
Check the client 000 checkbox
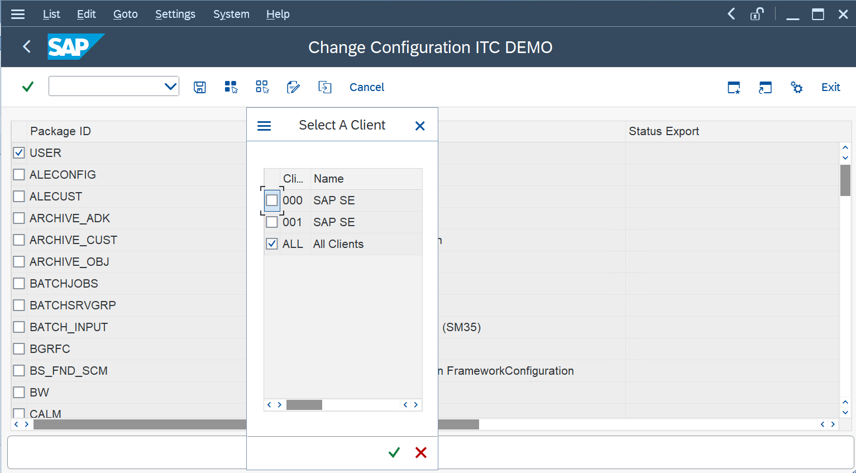[x=272, y=200]
